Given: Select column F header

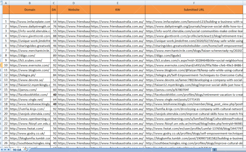Looking at the screenshot, I should (194, 3).
